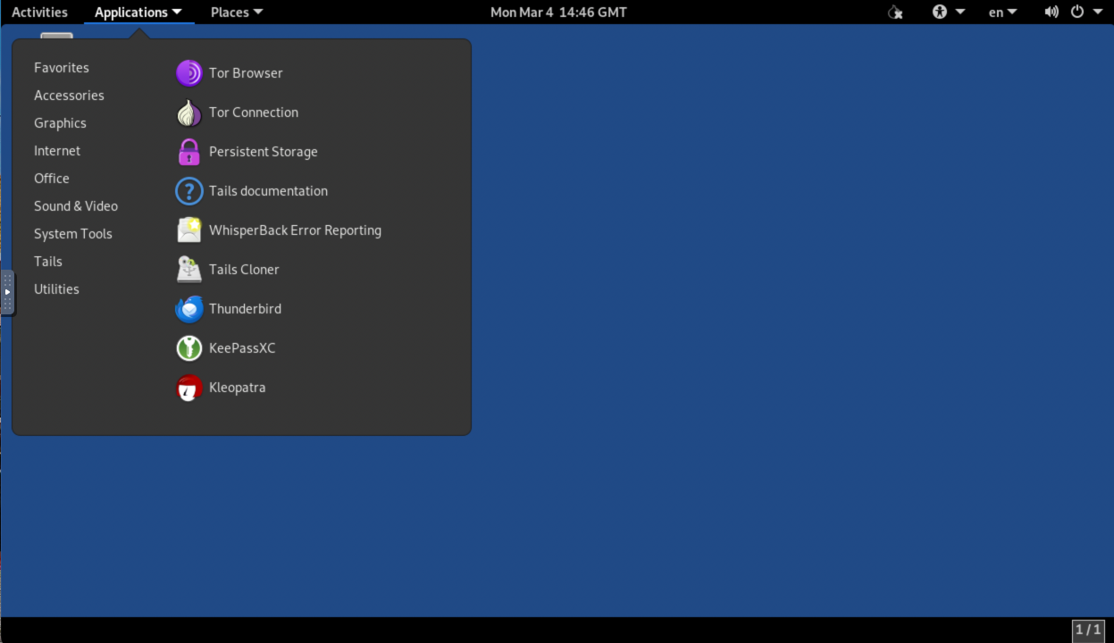Viewport: 1114px width, 643px height.
Task: Click the 'Tor Browser' label text
Action: pyautogui.click(x=246, y=73)
